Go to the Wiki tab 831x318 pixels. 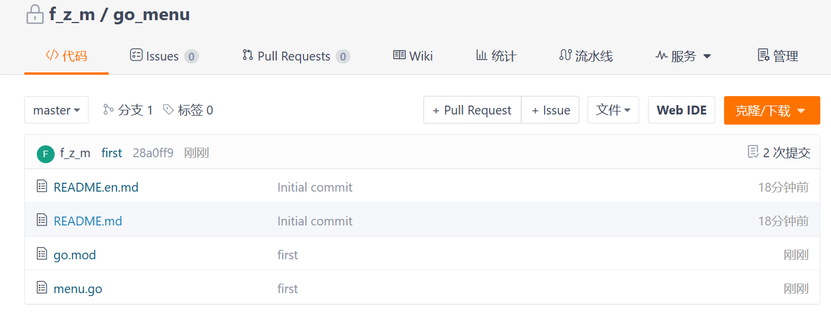413,56
